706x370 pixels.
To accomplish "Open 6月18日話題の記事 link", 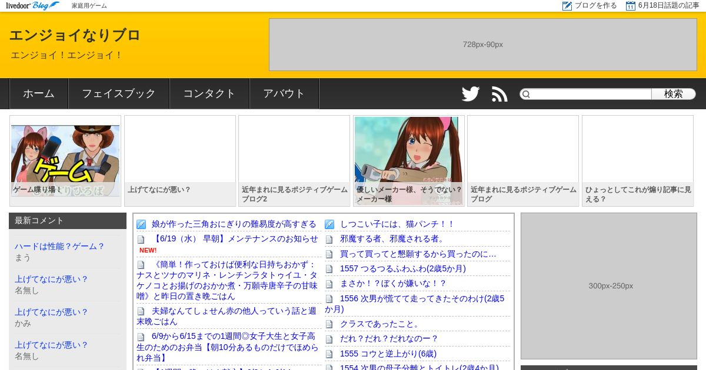I will (668, 6).
